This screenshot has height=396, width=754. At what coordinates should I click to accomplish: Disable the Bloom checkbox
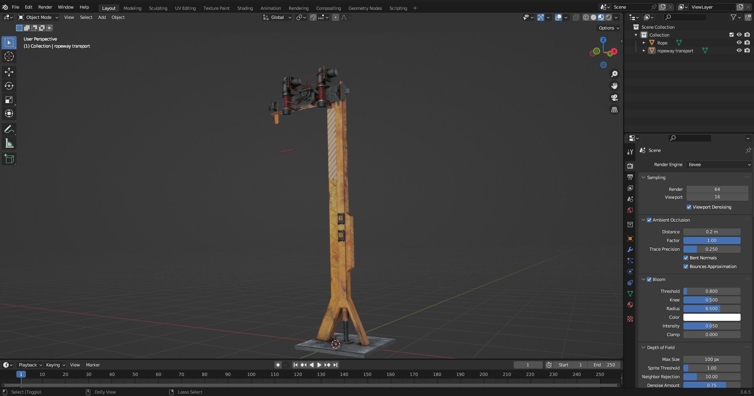[649, 279]
